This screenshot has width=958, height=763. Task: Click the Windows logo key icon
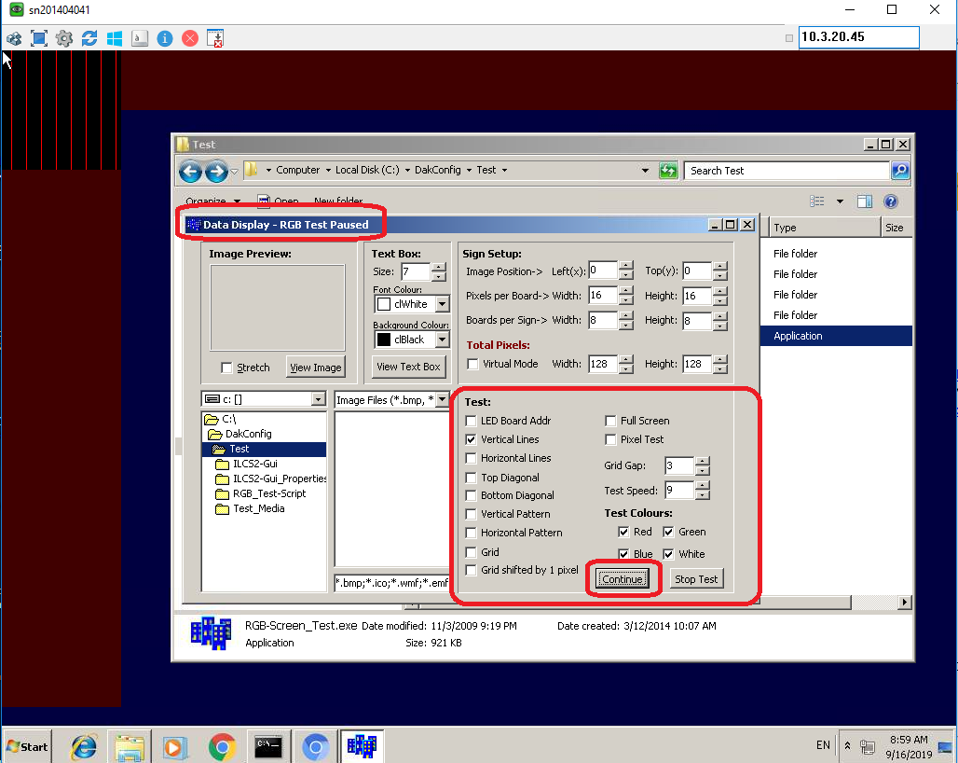115,38
